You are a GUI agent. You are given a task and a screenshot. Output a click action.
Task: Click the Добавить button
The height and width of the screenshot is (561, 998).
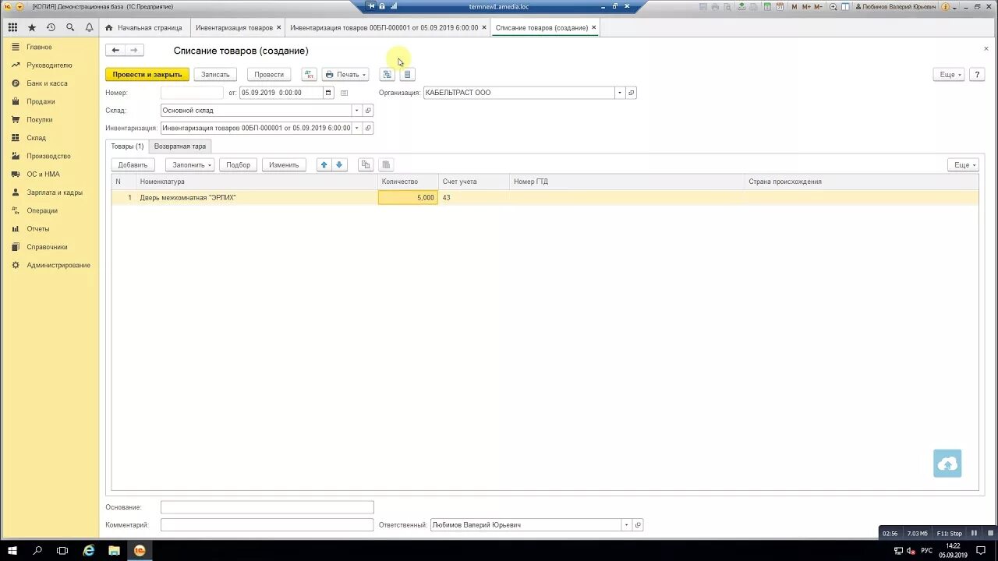pyautogui.click(x=133, y=165)
